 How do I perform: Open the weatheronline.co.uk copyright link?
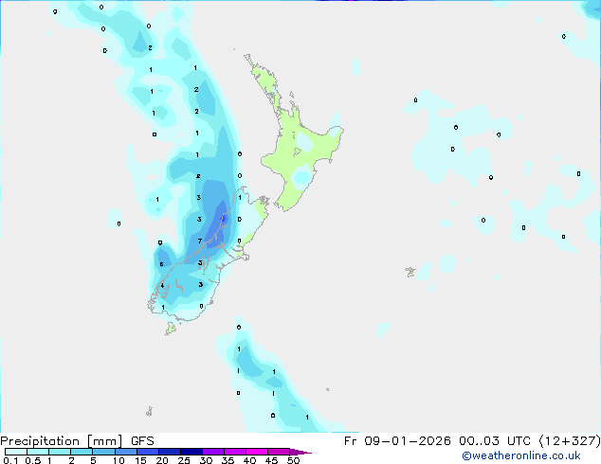tap(521, 455)
